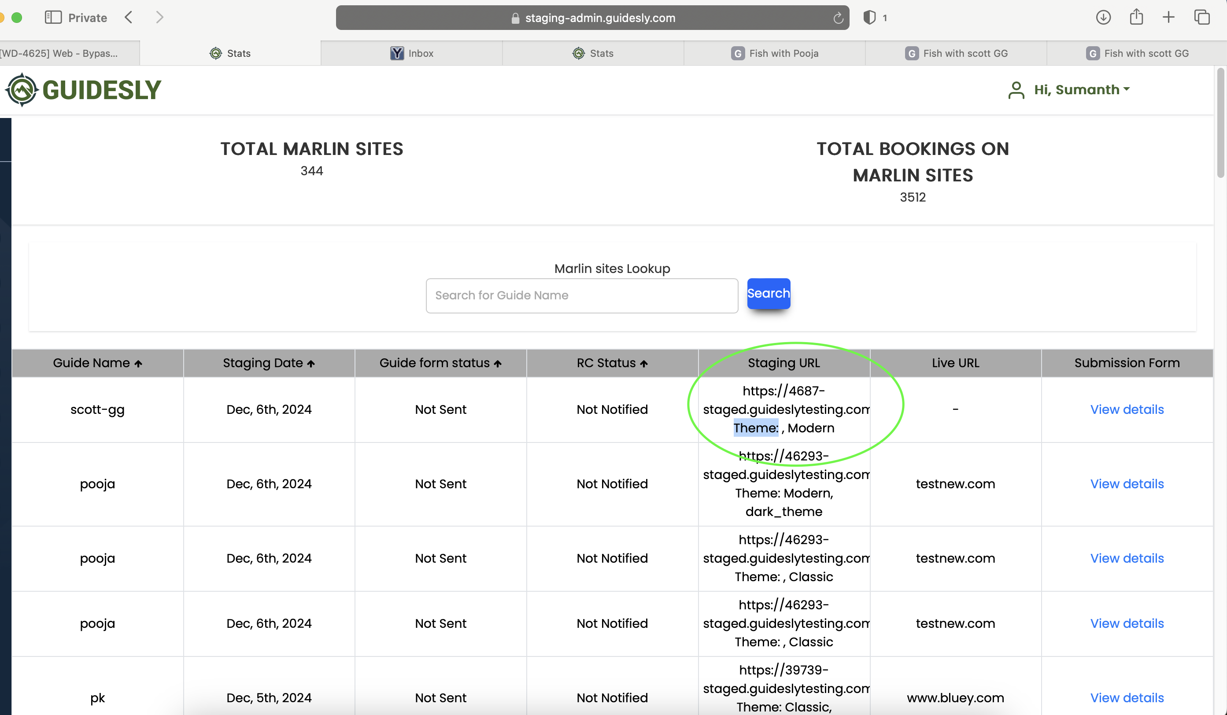
Task: Switch to Fish with Pooja tab
Action: coord(775,54)
